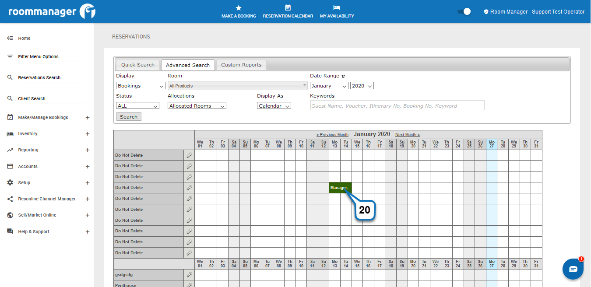
Task: Click the Reporting trend icon
Action: (x=10, y=150)
